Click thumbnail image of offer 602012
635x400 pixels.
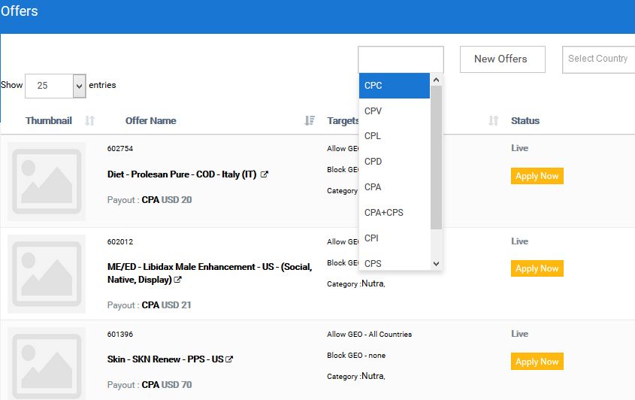47,274
